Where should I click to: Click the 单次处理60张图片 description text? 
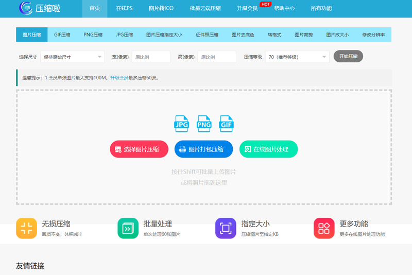coord(162,234)
